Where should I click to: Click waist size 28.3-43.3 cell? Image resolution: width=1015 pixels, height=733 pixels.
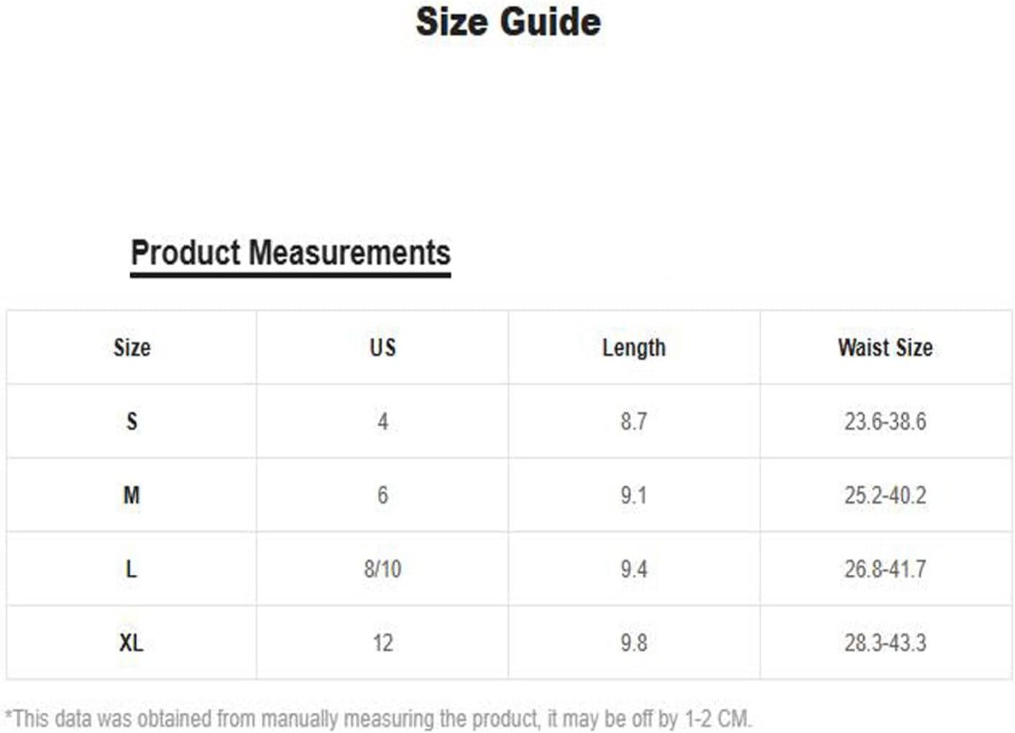(x=885, y=642)
